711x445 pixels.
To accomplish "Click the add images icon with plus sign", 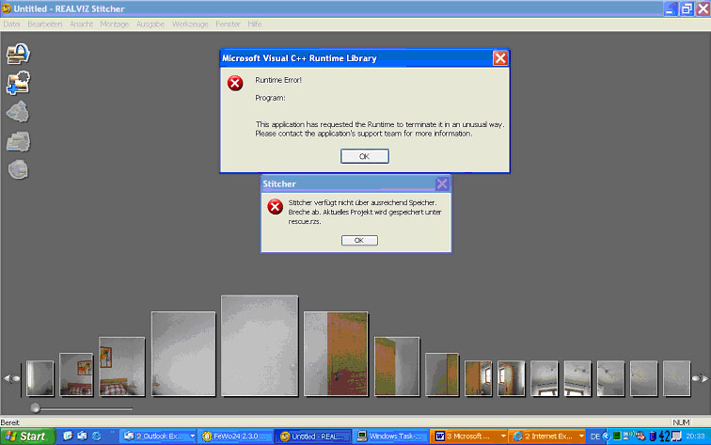I will tap(18, 83).
